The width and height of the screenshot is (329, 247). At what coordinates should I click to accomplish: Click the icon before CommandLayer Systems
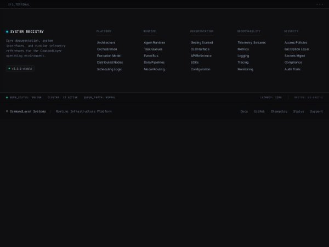point(7,111)
